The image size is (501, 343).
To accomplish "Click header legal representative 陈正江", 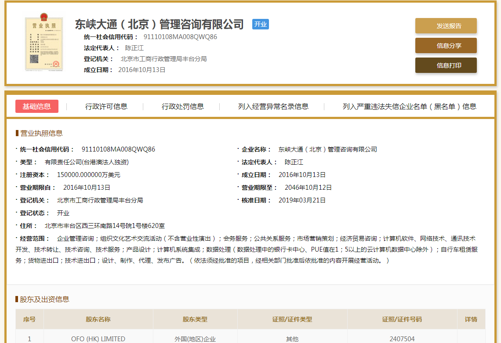I will point(134,48).
